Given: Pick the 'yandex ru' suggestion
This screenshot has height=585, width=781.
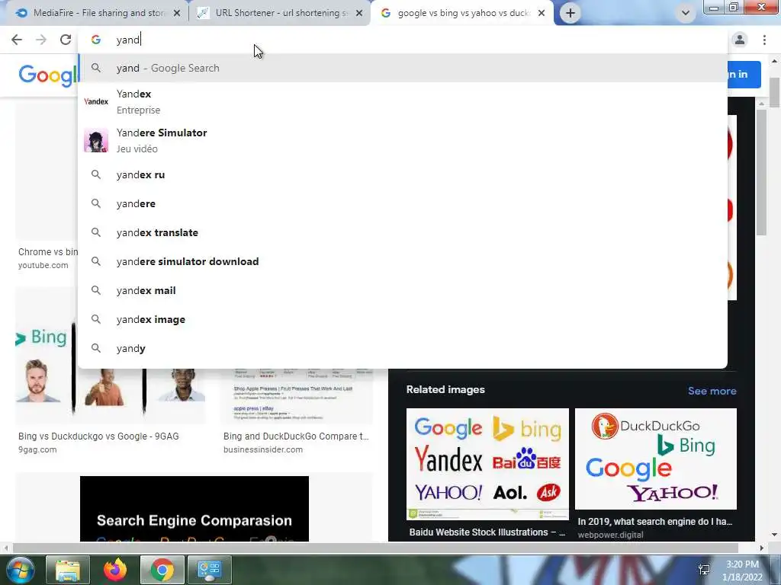Looking at the screenshot, I should point(403,174).
